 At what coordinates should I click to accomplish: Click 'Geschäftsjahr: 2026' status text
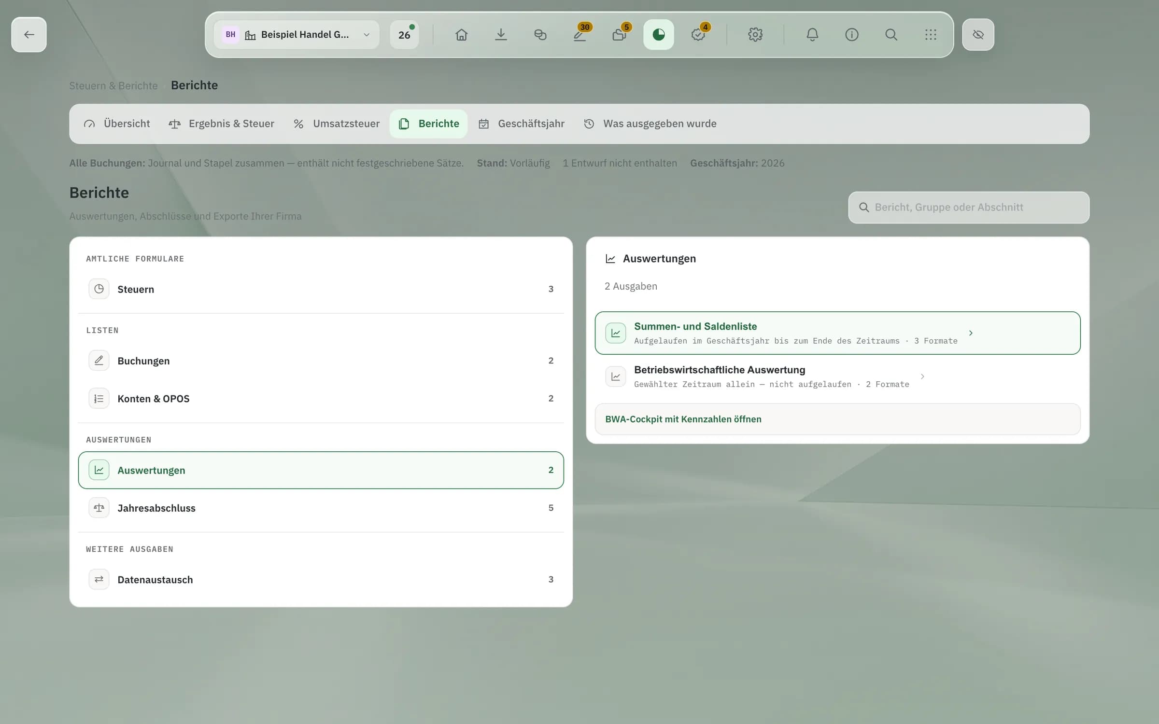coord(737,163)
